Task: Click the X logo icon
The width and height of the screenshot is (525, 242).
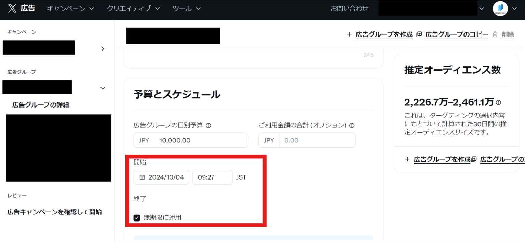Action: point(12,9)
